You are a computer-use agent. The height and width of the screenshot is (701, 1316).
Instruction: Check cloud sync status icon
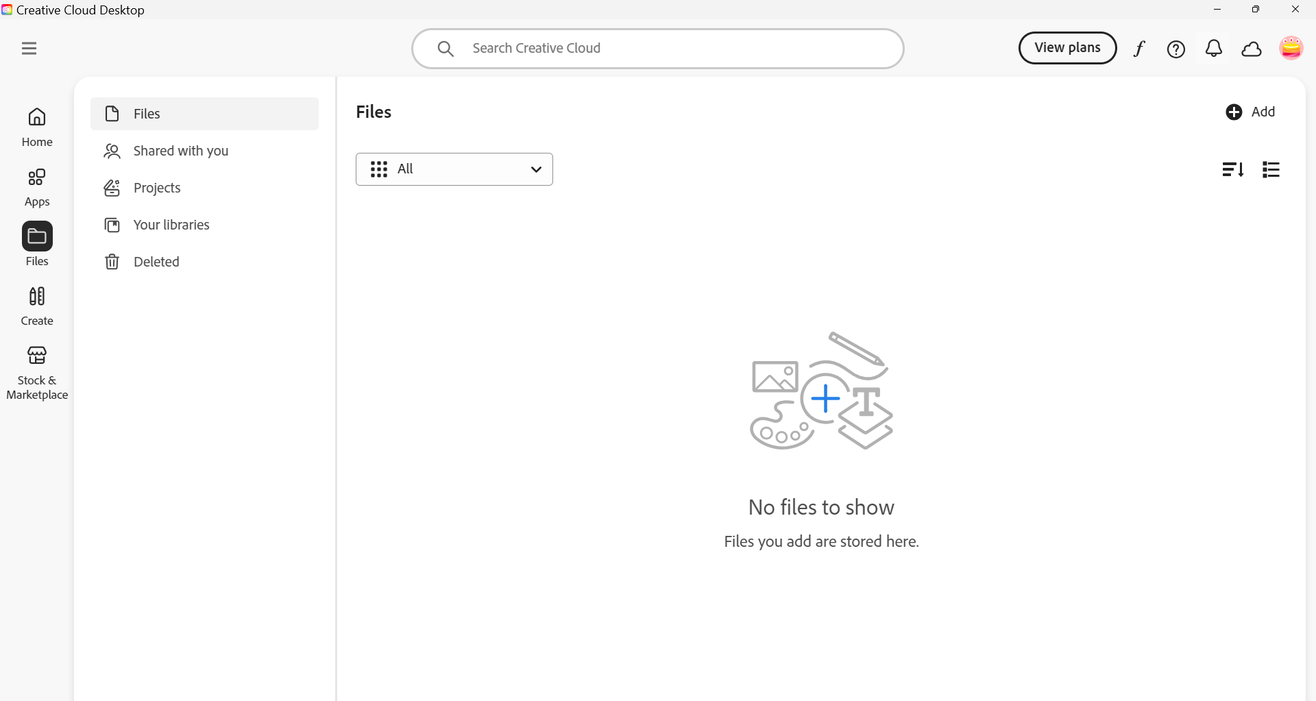tap(1252, 49)
